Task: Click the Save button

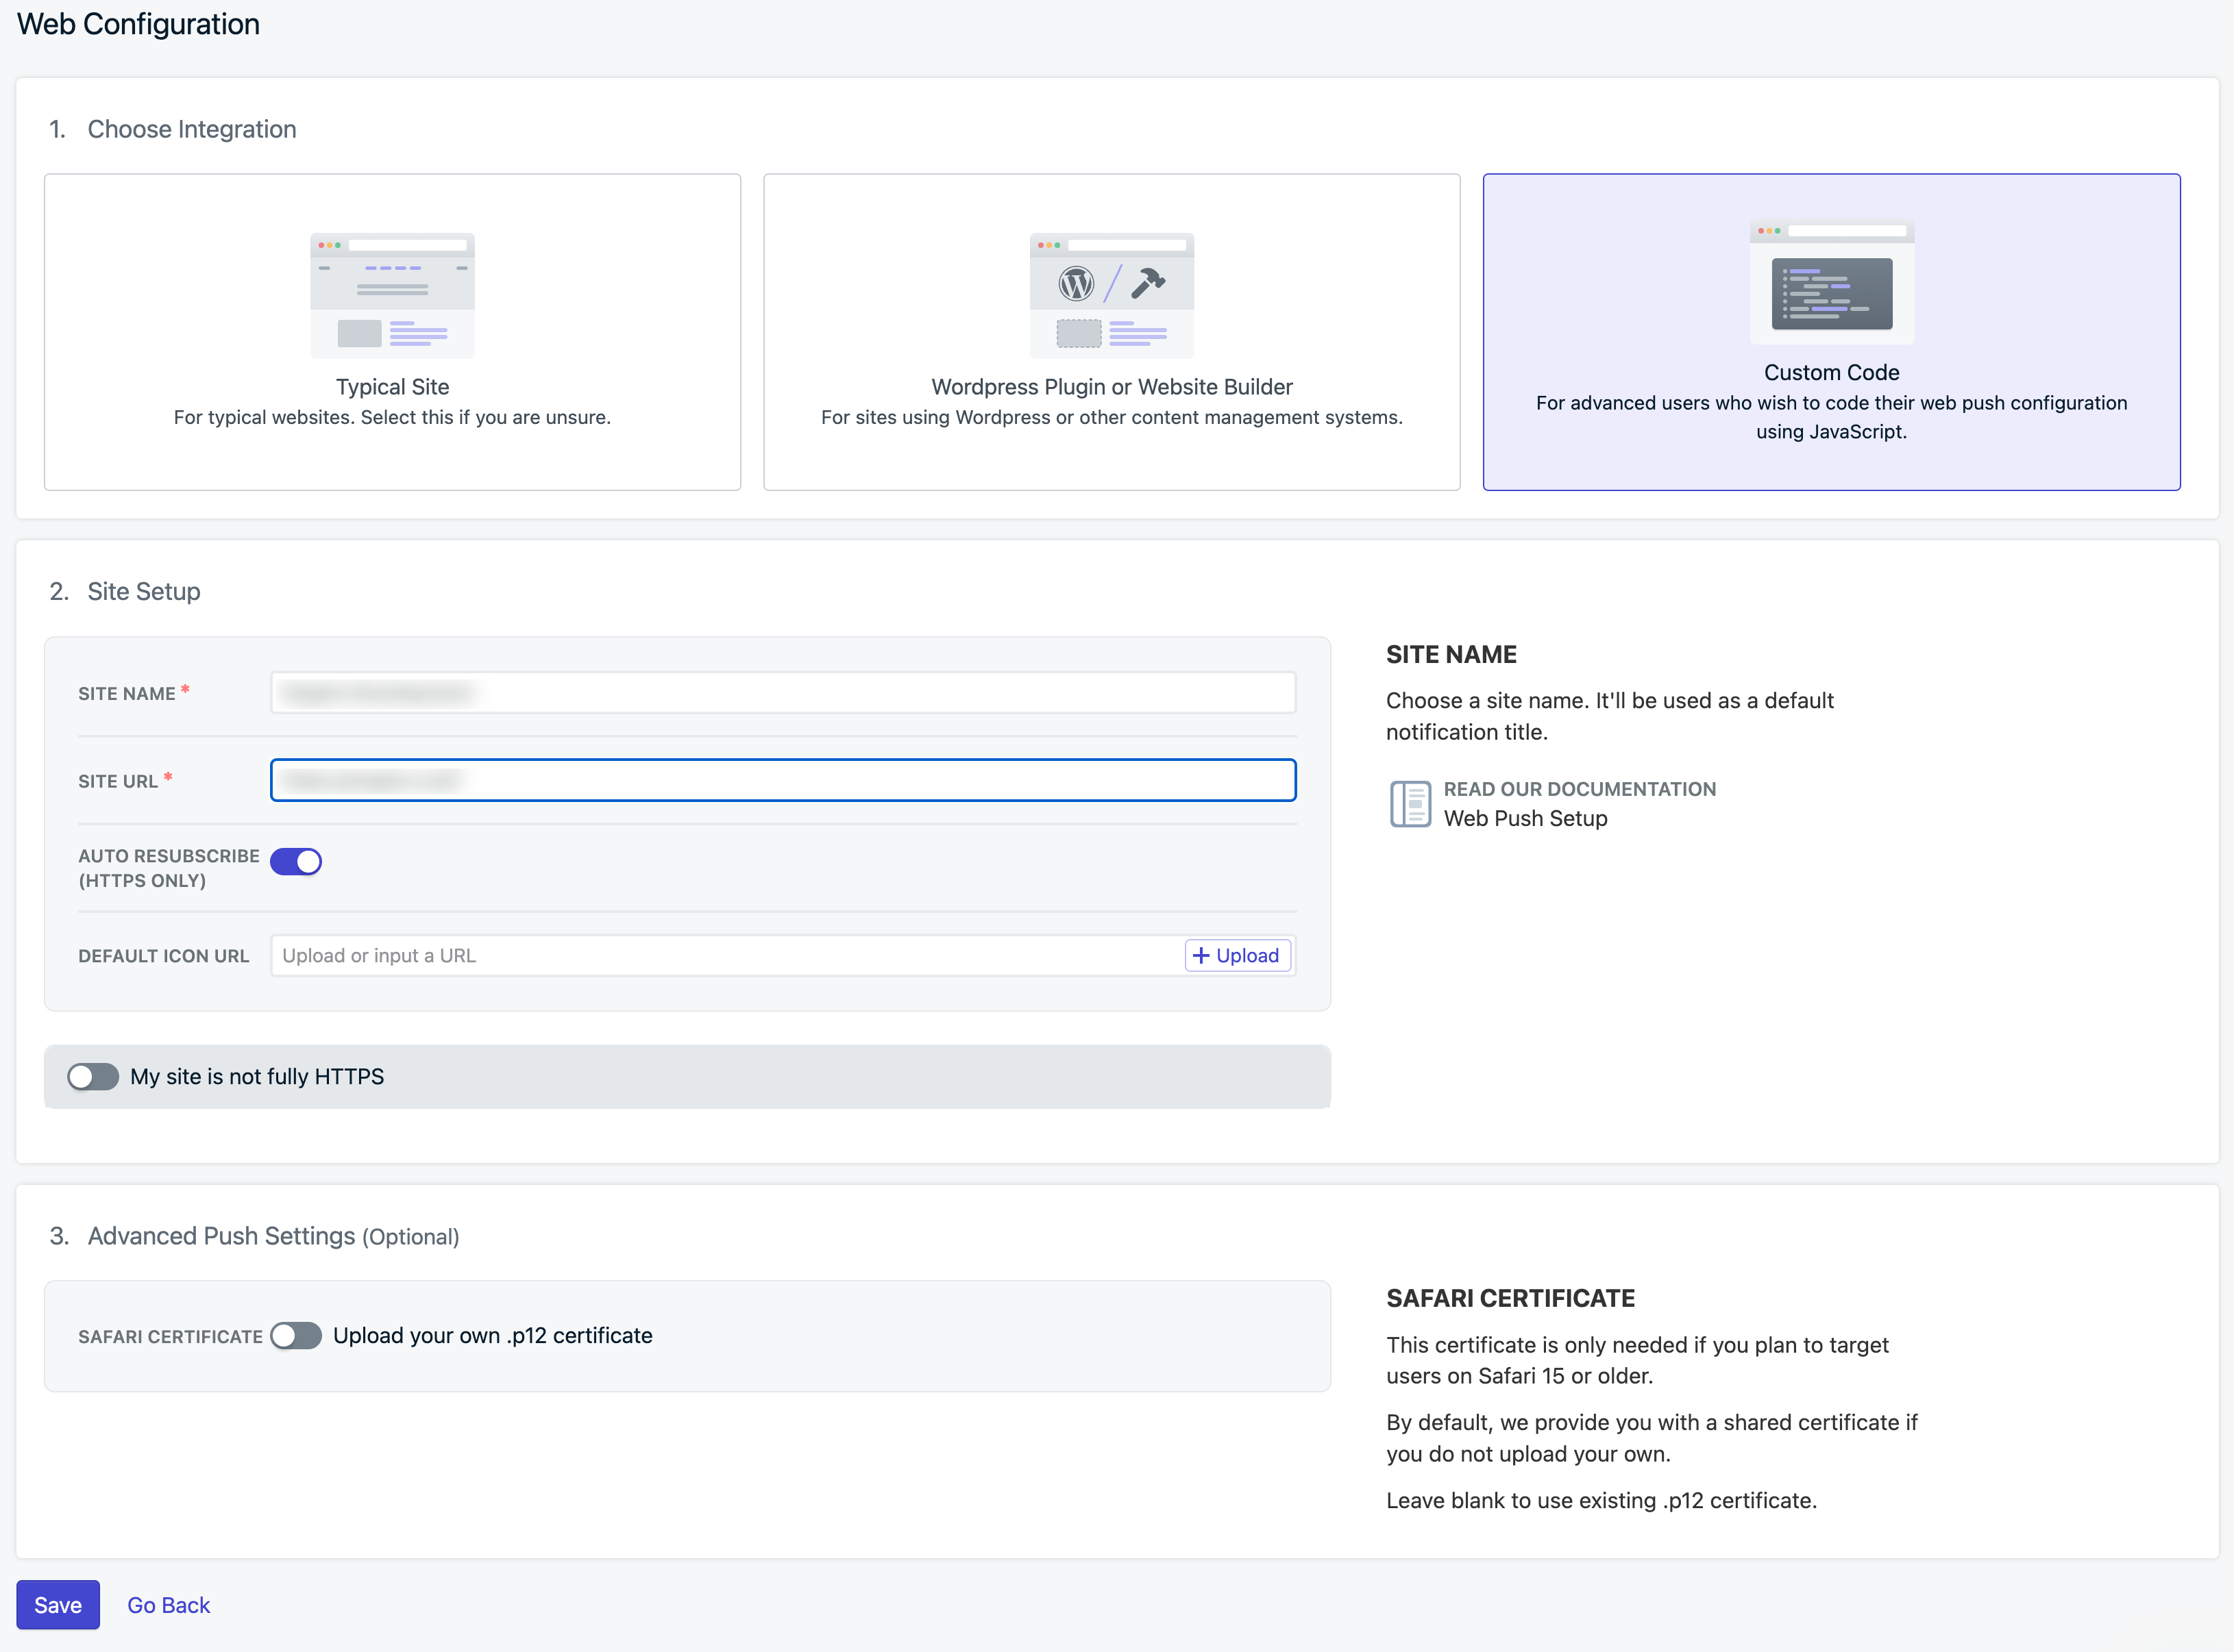Action: [x=58, y=1605]
